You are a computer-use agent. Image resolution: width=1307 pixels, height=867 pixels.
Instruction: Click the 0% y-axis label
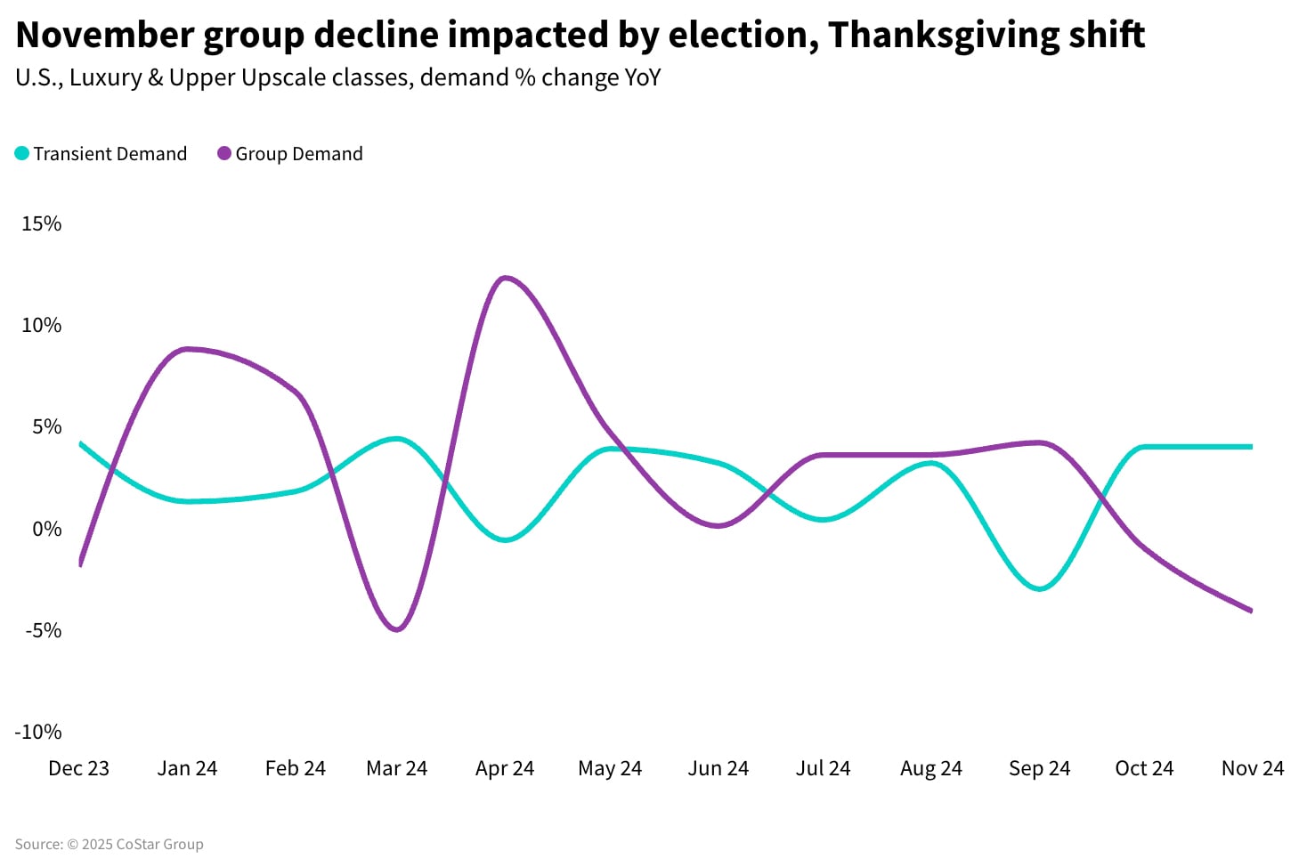pos(46,529)
